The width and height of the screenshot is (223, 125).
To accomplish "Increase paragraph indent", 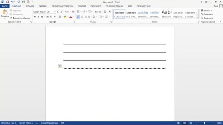I will [100, 12].
